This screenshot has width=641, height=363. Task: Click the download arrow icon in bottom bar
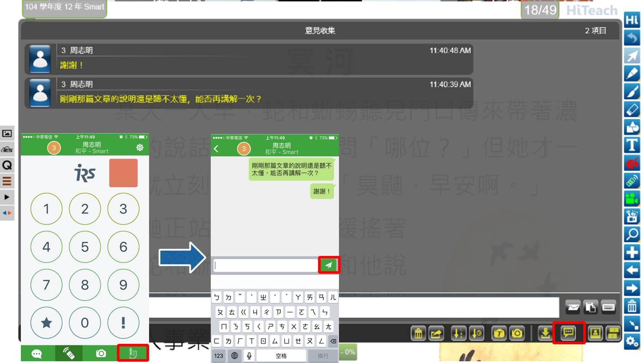[545, 333]
